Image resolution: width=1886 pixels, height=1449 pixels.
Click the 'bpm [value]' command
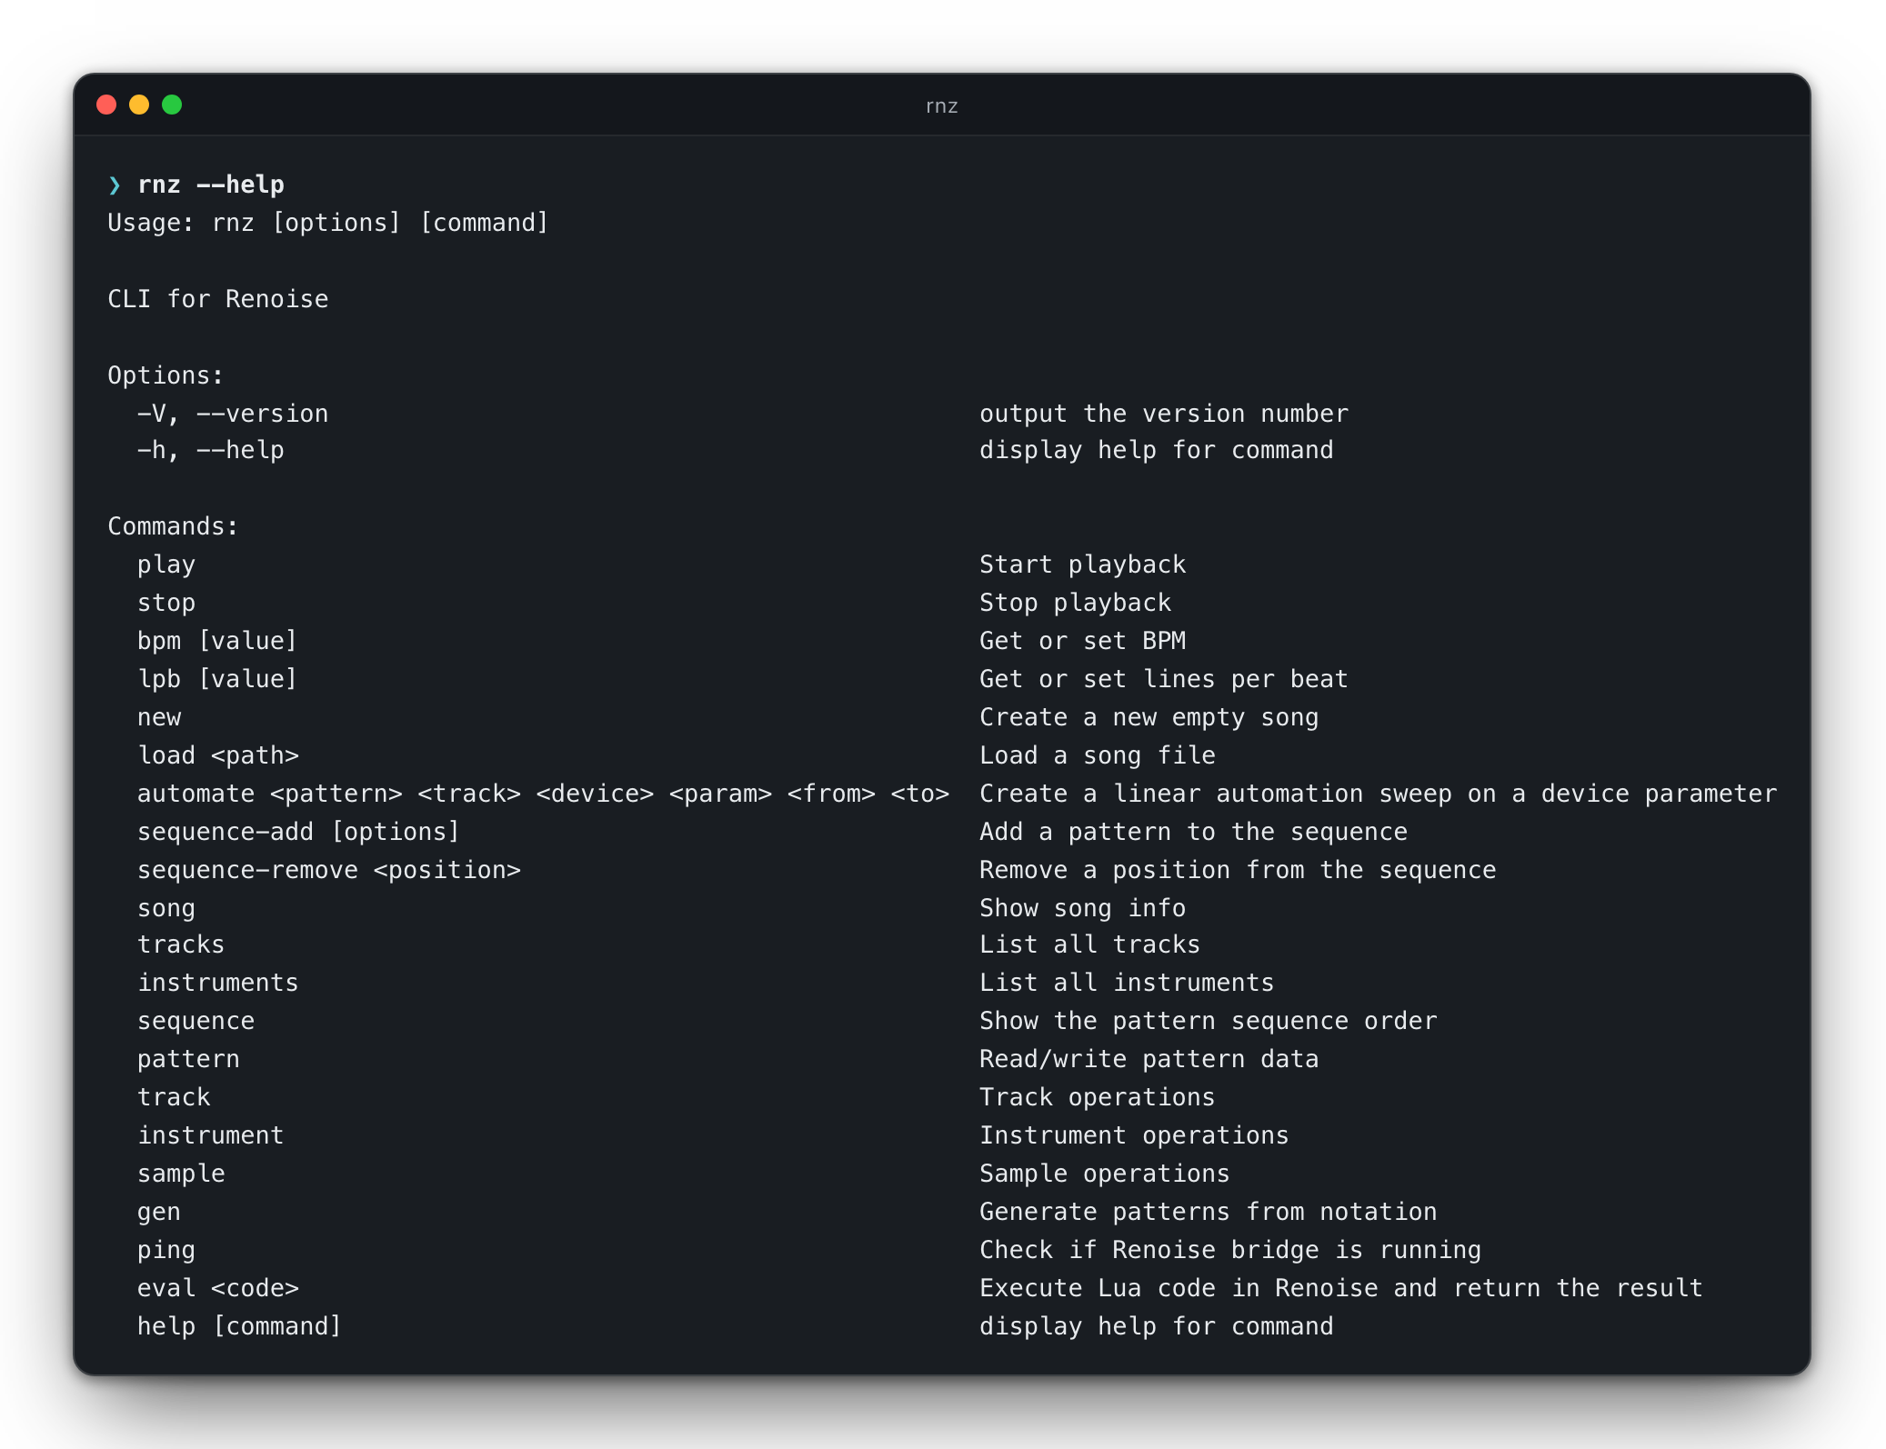point(217,641)
